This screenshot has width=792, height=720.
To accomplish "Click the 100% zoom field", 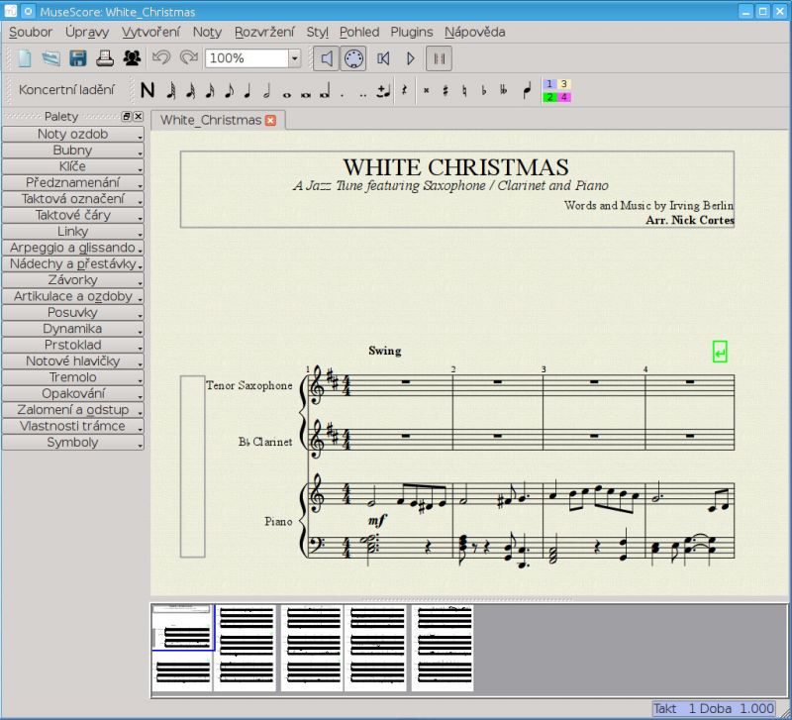I will [x=247, y=58].
